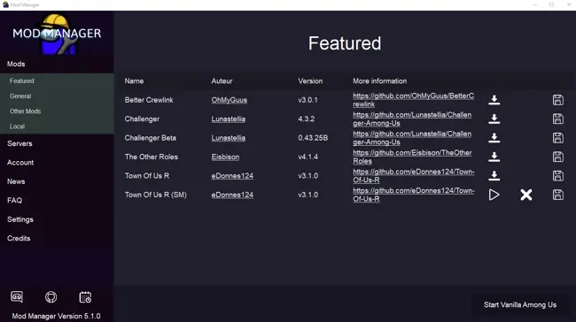Click the Auteur column header

pos(222,81)
